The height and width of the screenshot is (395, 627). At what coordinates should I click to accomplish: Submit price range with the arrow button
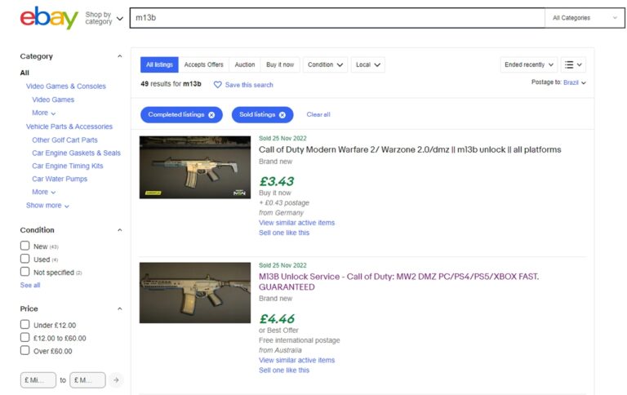coord(116,379)
